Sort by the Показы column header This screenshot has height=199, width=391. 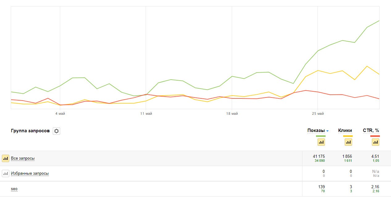316,131
